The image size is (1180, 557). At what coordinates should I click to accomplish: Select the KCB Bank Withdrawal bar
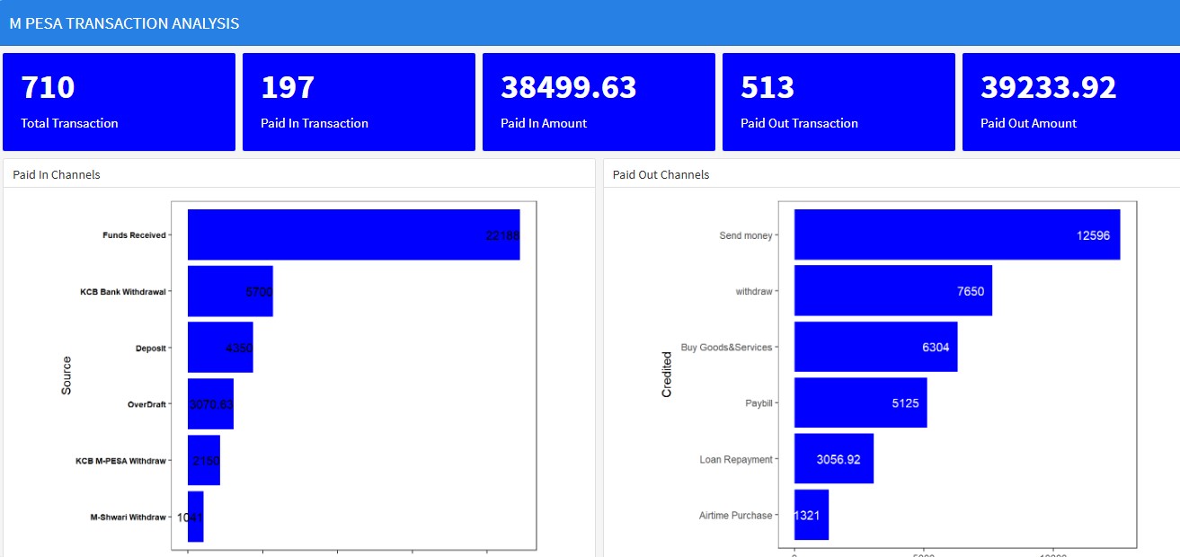230,291
